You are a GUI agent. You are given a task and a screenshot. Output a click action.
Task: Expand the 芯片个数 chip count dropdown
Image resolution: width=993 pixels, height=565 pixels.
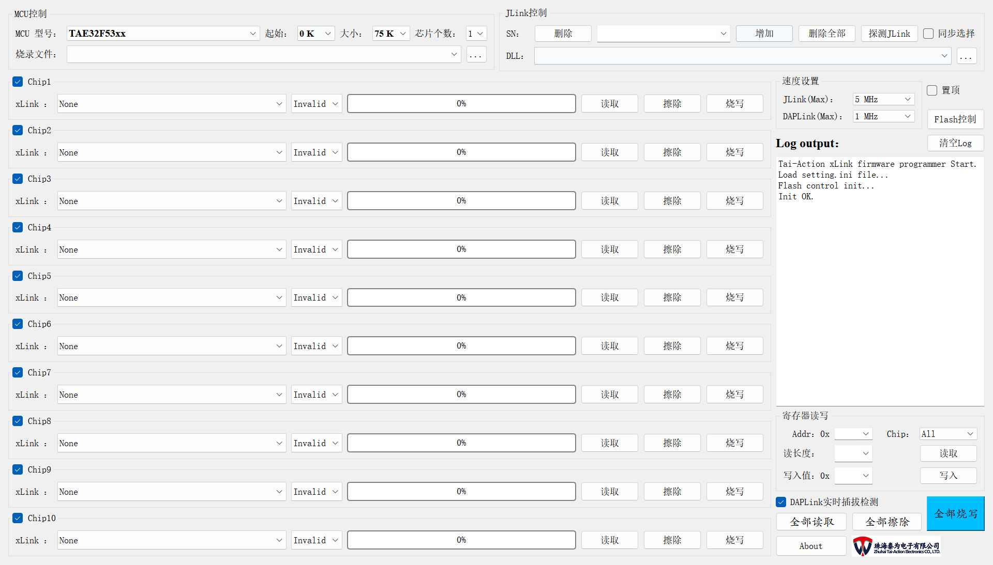click(x=476, y=34)
